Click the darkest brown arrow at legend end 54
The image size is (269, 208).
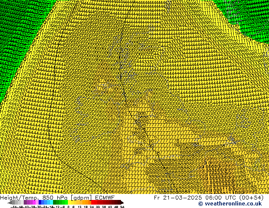[122, 202]
